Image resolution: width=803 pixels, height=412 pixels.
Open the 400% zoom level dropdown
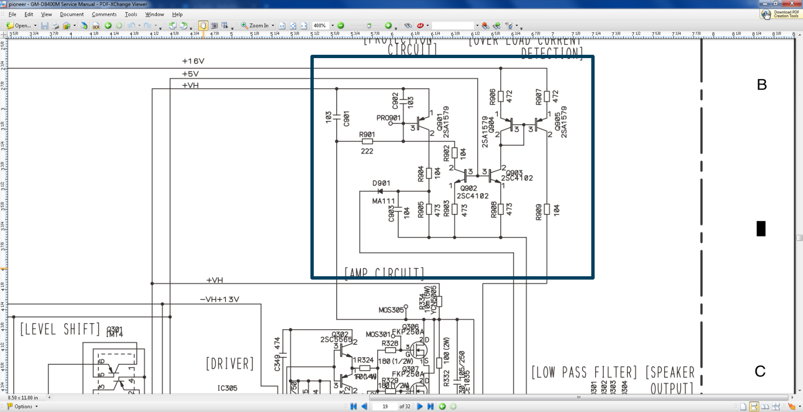point(332,26)
